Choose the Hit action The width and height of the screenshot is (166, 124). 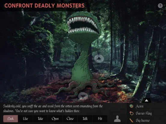[x=100, y=119]
